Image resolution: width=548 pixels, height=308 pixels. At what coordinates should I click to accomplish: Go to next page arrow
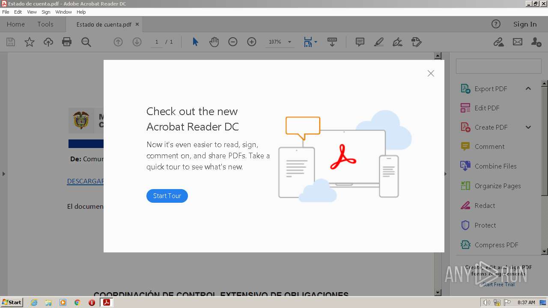137,42
